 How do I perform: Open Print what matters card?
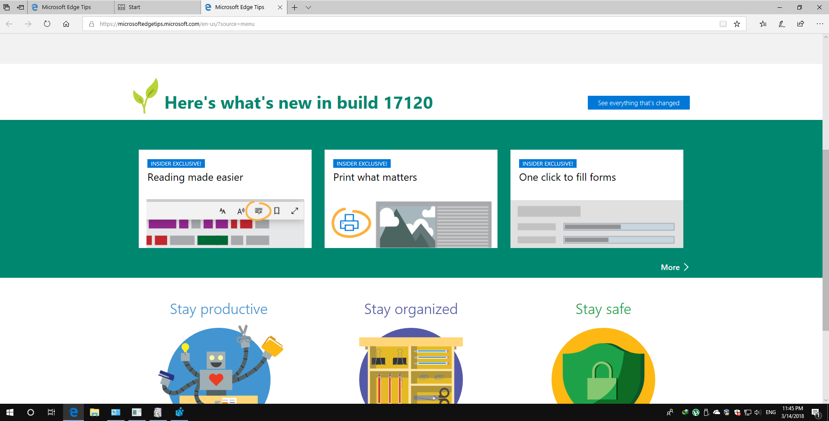[411, 199]
